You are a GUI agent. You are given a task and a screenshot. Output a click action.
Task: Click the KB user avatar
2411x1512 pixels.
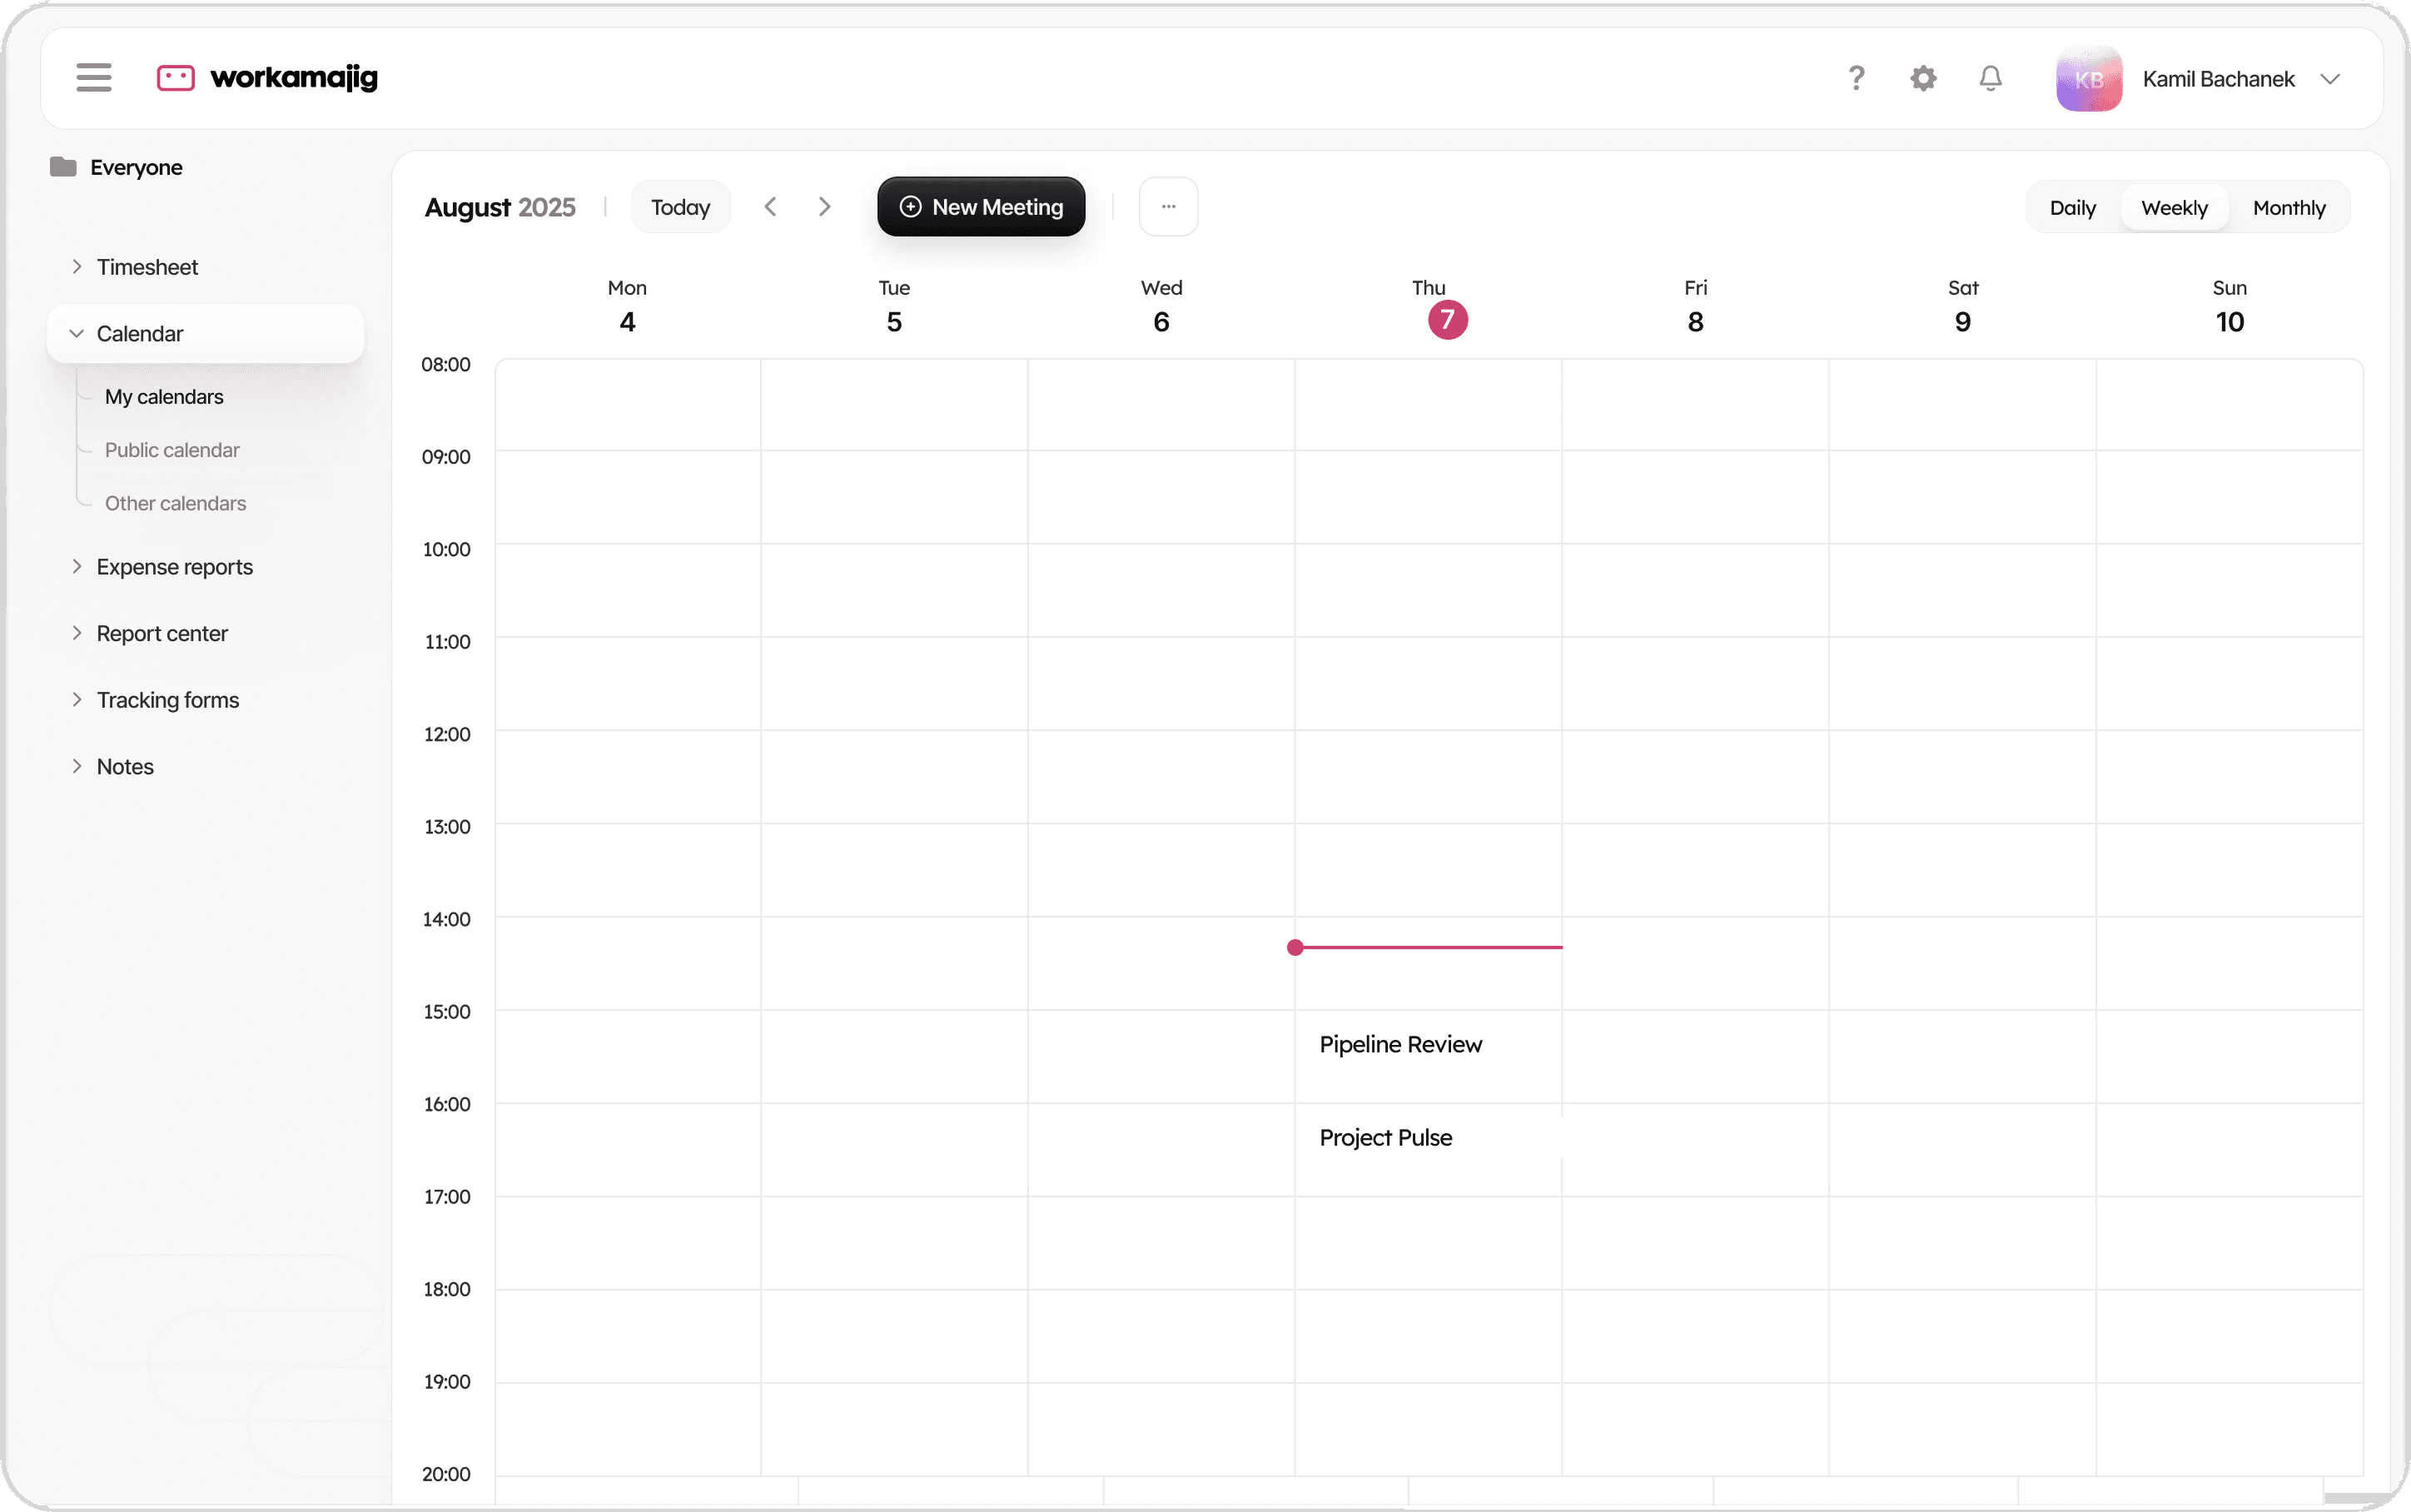tap(2088, 79)
